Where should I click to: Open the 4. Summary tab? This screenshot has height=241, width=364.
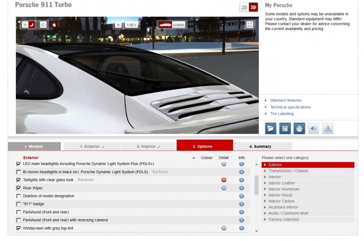tap(263, 146)
